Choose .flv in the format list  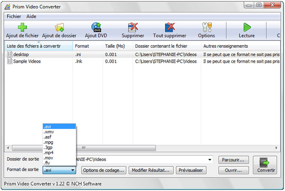59,163
